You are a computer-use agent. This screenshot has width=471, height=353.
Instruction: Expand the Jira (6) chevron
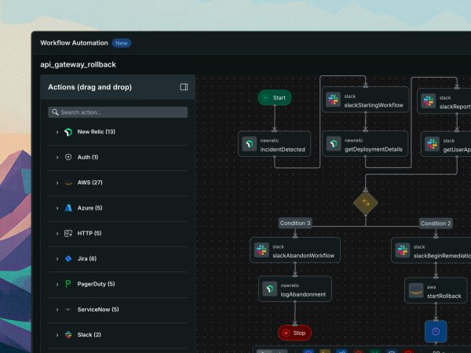click(57, 259)
